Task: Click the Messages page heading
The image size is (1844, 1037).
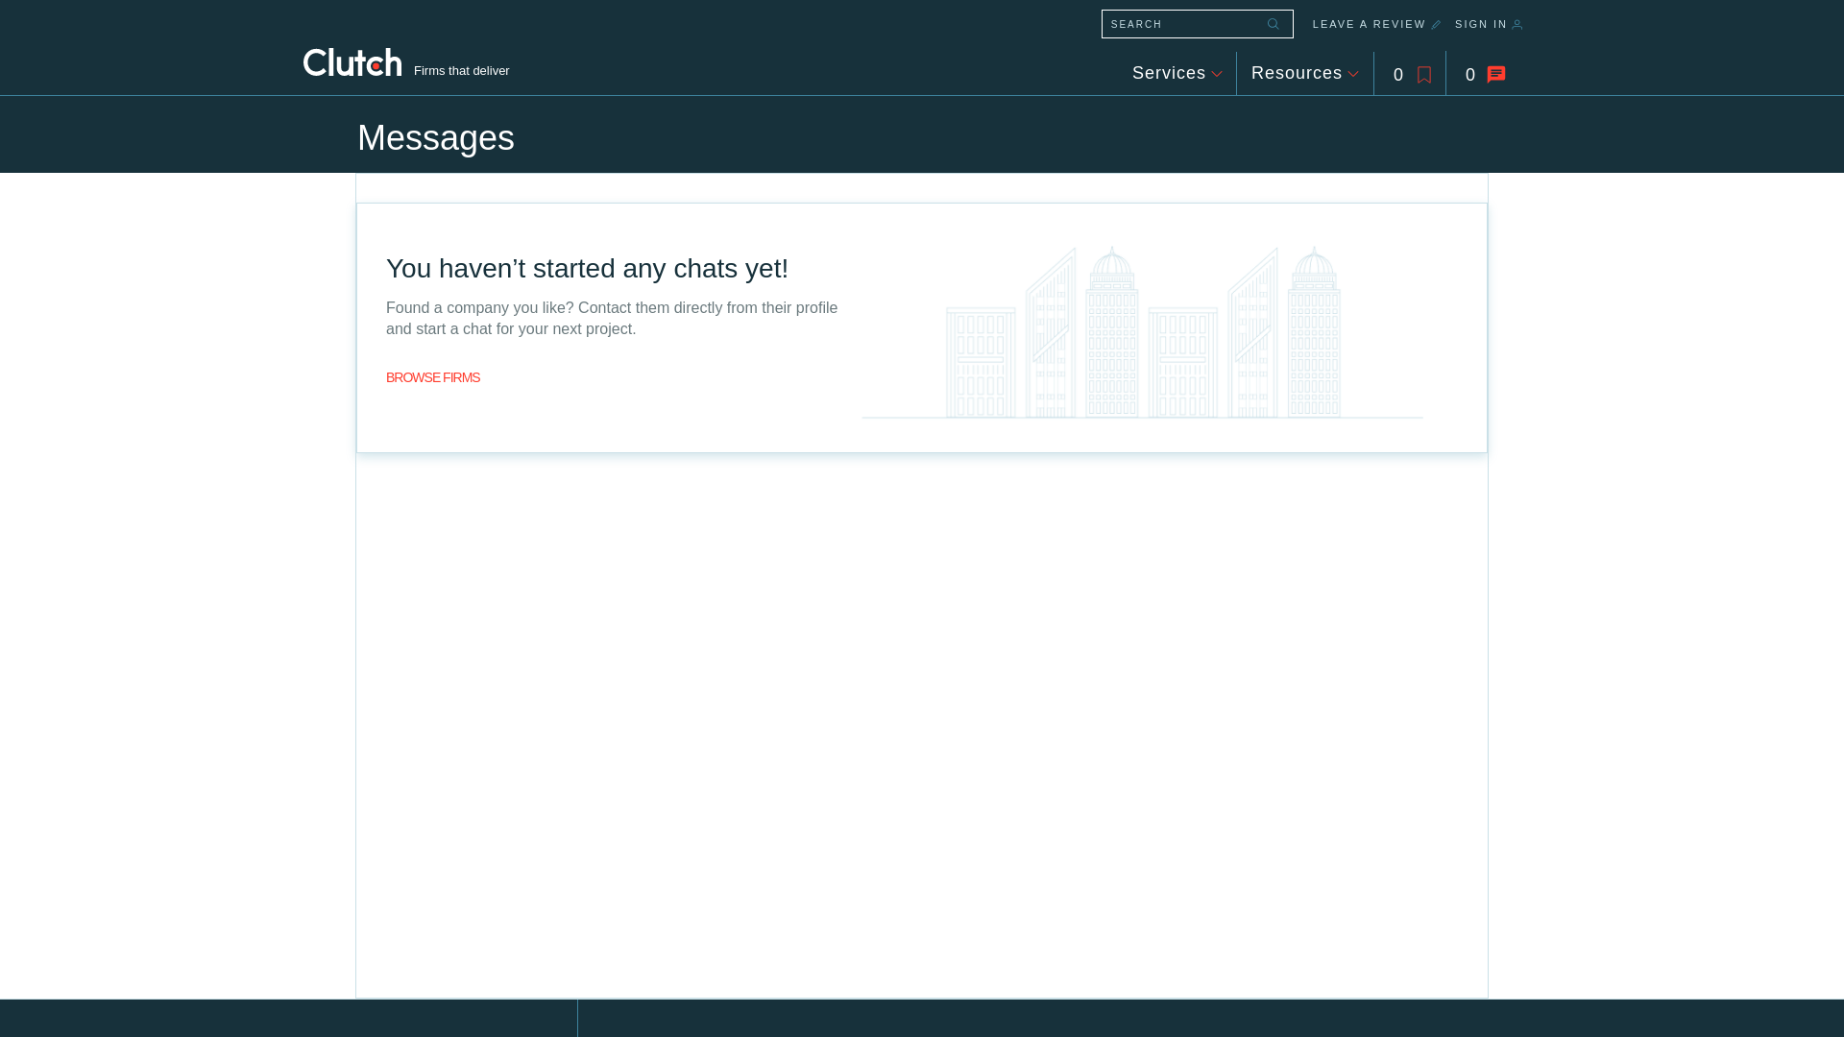Action: [x=436, y=138]
